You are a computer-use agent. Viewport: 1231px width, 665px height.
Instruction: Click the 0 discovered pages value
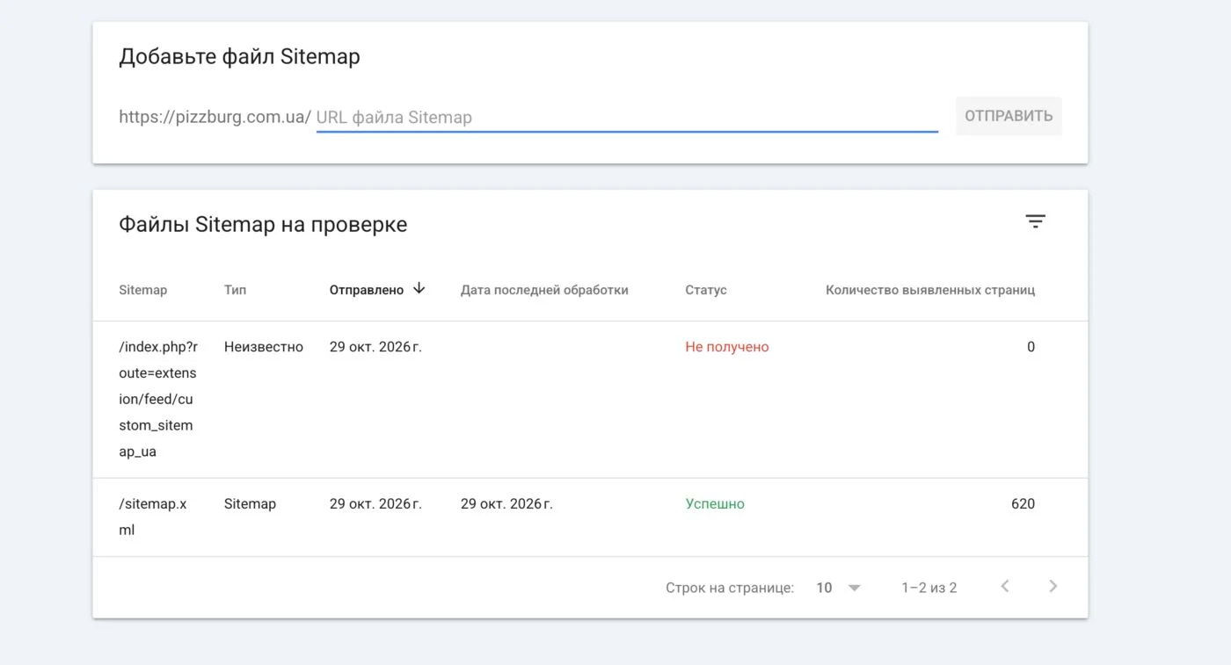1031,347
